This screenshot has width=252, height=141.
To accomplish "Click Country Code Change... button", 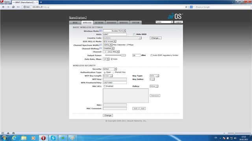I will point(156,38).
